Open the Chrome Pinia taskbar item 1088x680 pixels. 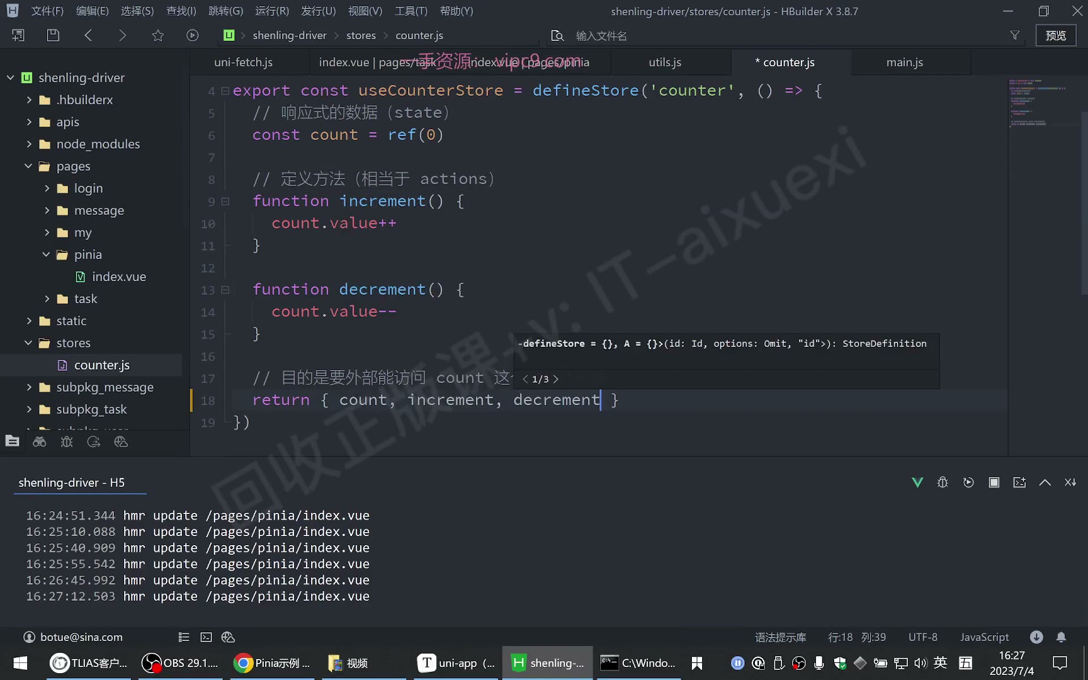[x=273, y=663]
